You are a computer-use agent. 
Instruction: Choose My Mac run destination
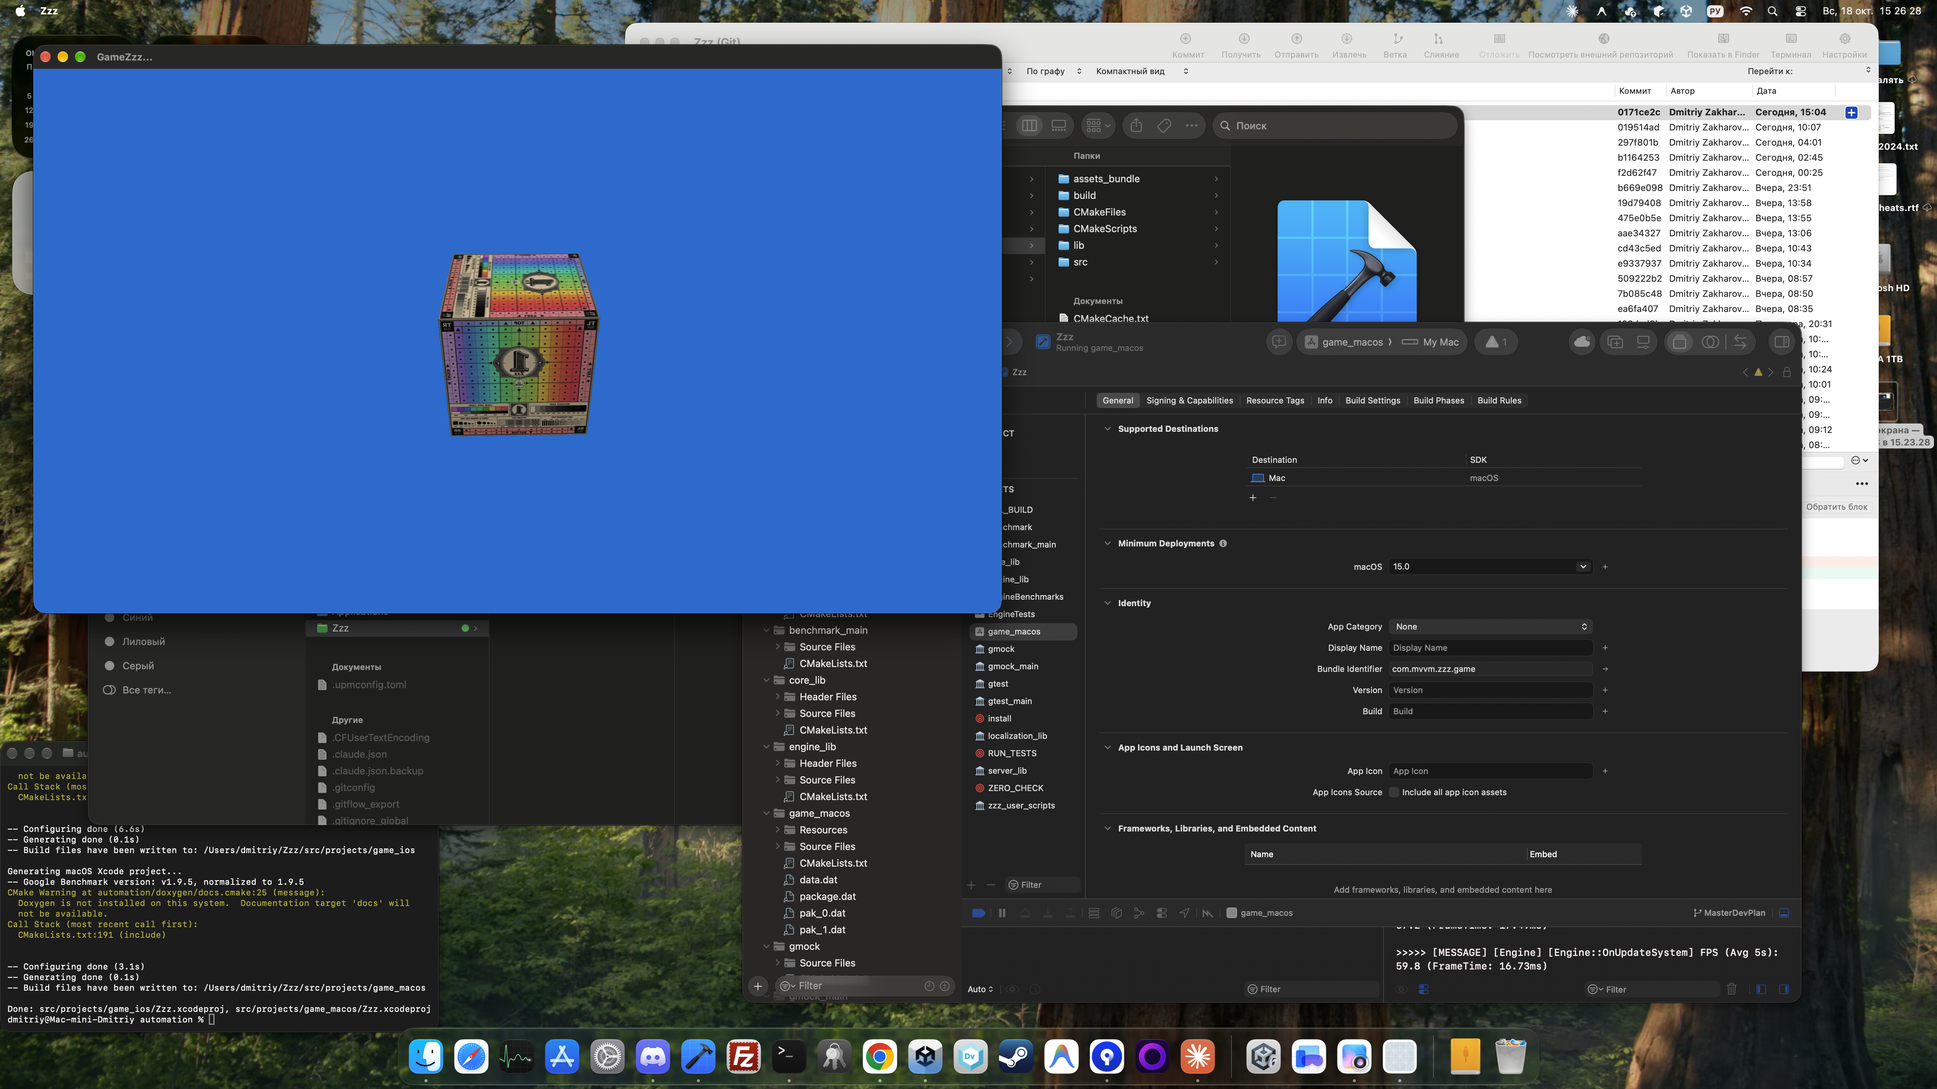coord(1430,342)
